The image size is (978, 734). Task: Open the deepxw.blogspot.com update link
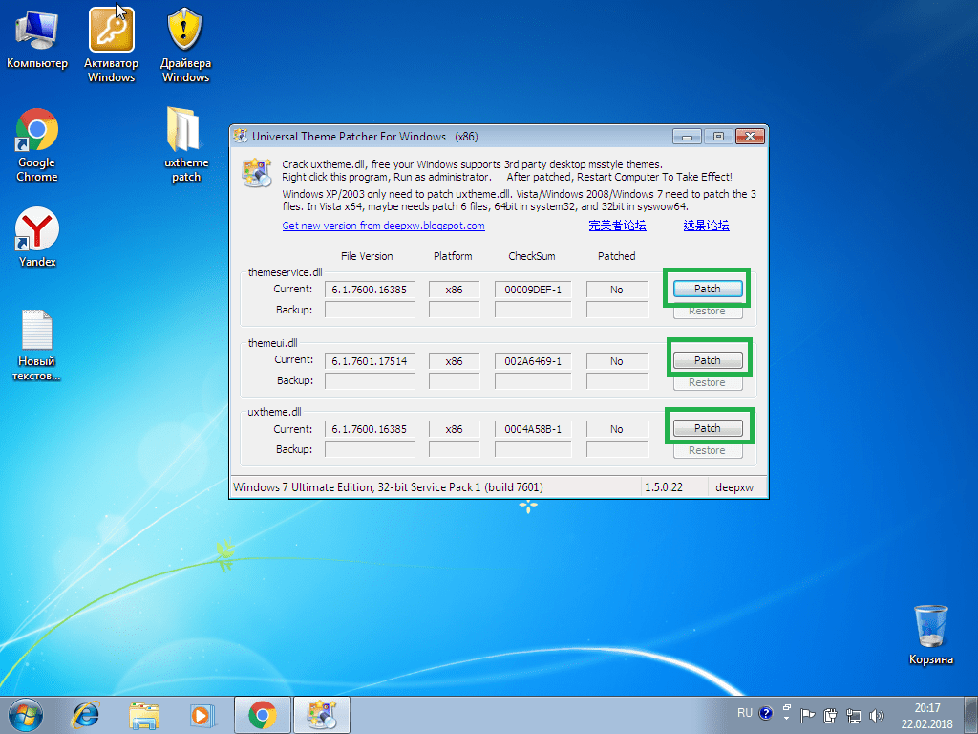pyautogui.click(x=384, y=225)
